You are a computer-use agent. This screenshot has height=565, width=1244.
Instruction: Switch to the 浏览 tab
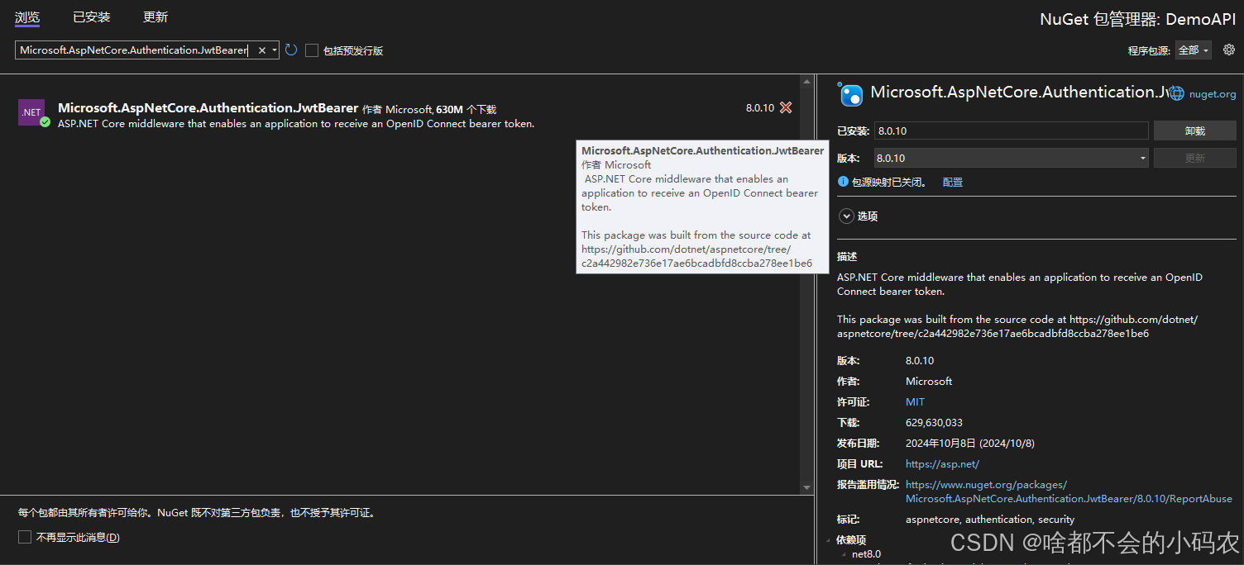pyautogui.click(x=27, y=17)
